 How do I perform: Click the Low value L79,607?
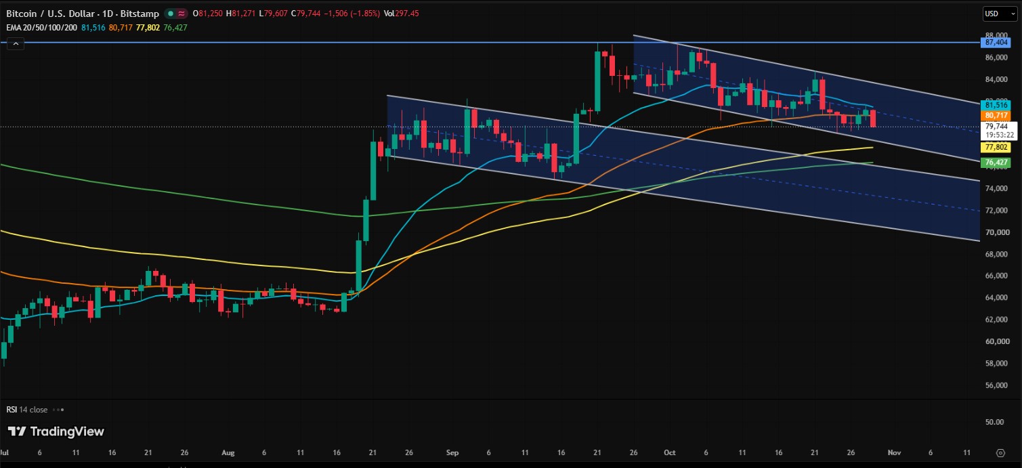[274, 14]
